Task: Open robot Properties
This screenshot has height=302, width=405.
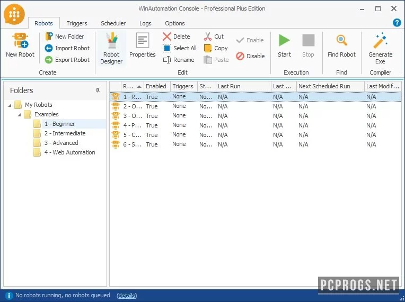Action: tap(142, 45)
